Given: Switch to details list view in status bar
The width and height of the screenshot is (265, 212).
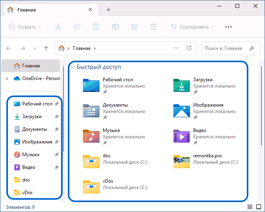Looking at the screenshot, I should [x=250, y=207].
